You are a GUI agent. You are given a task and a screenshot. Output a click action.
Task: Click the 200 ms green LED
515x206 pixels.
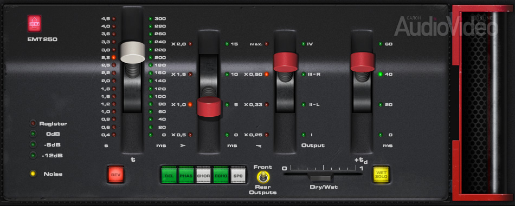pos(150,57)
